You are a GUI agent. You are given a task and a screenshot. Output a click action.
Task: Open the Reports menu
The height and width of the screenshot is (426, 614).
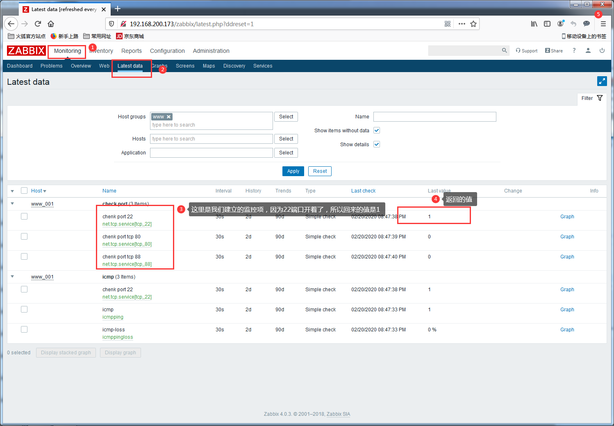click(x=132, y=51)
